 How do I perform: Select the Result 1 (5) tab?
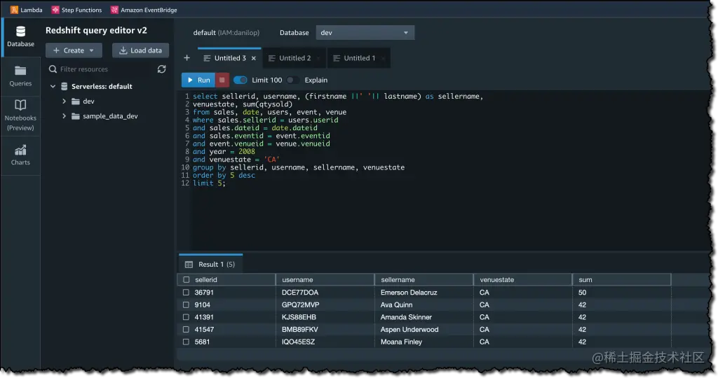pyautogui.click(x=210, y=264)
